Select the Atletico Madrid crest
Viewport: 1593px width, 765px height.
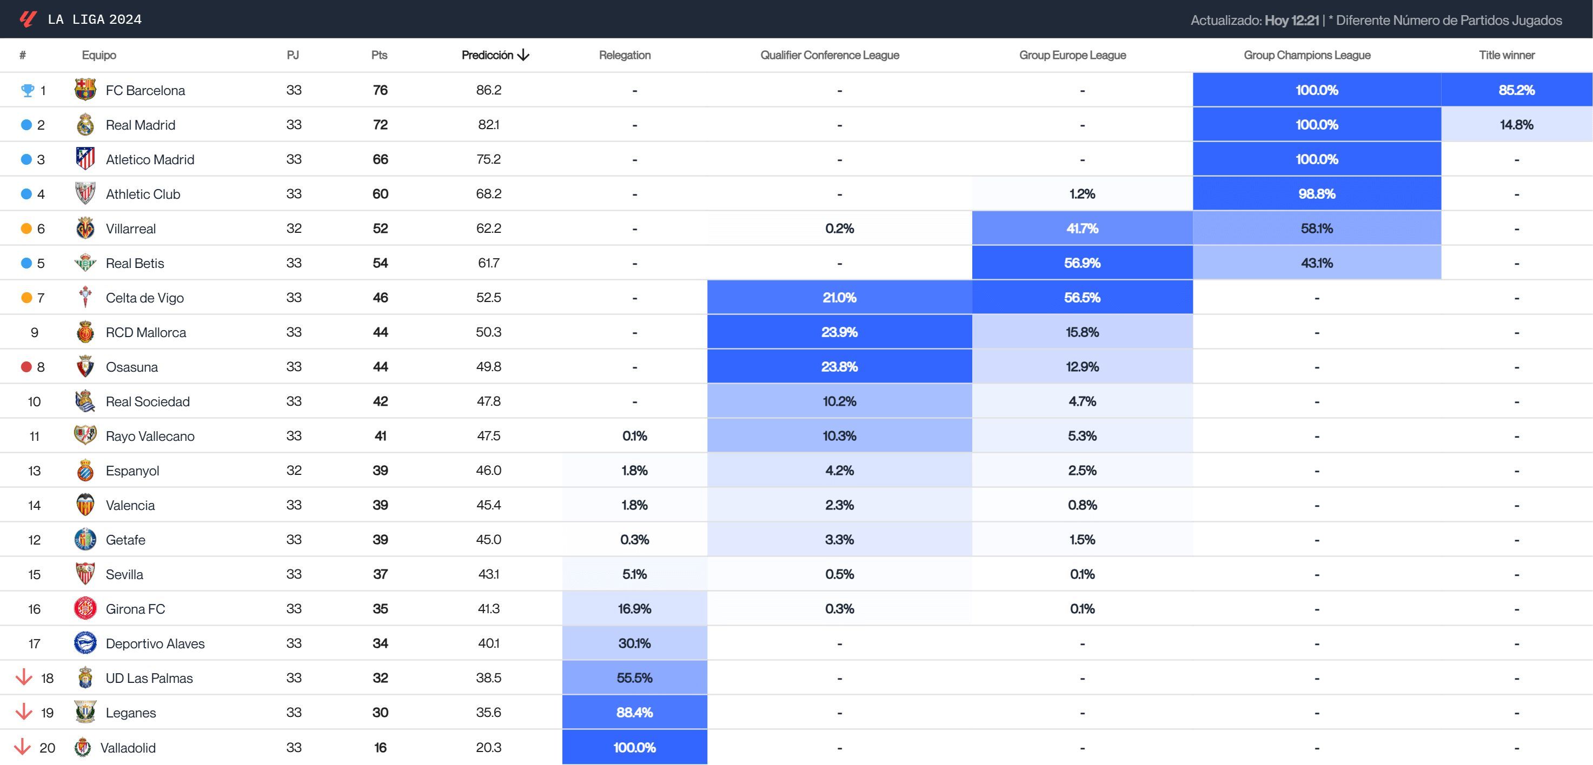[86, 159]
